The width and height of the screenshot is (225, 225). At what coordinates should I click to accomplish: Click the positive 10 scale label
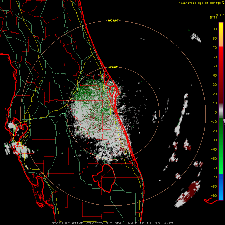point(215,103)
